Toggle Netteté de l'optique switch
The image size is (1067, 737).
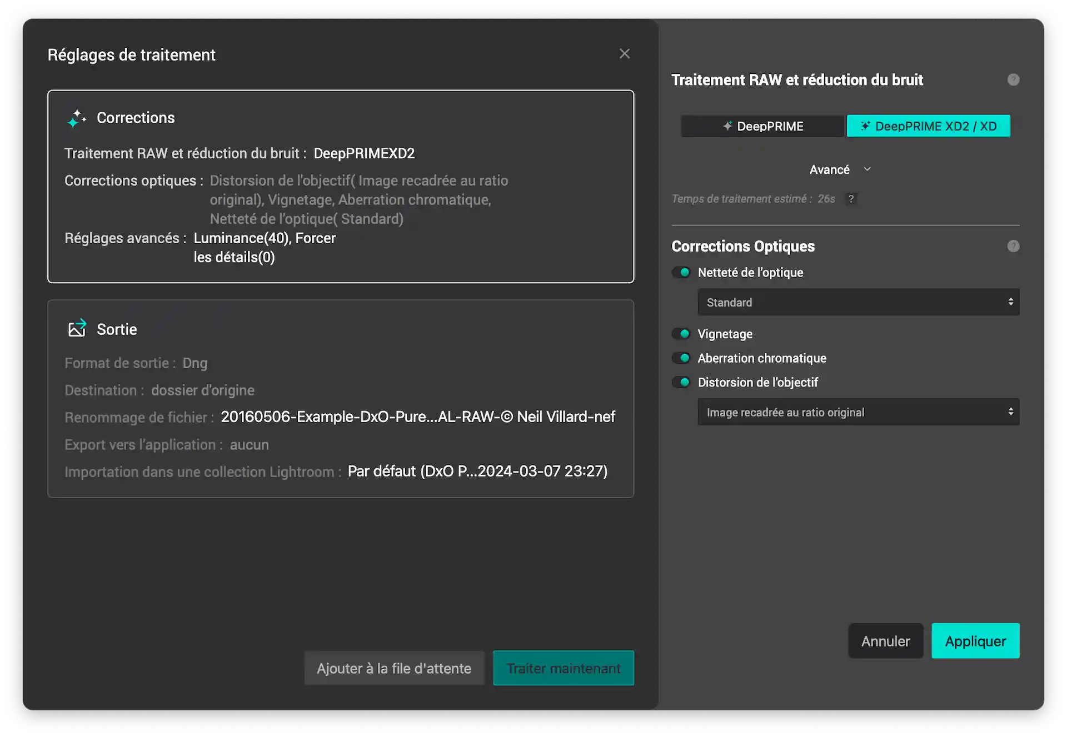tap(681, 272)
